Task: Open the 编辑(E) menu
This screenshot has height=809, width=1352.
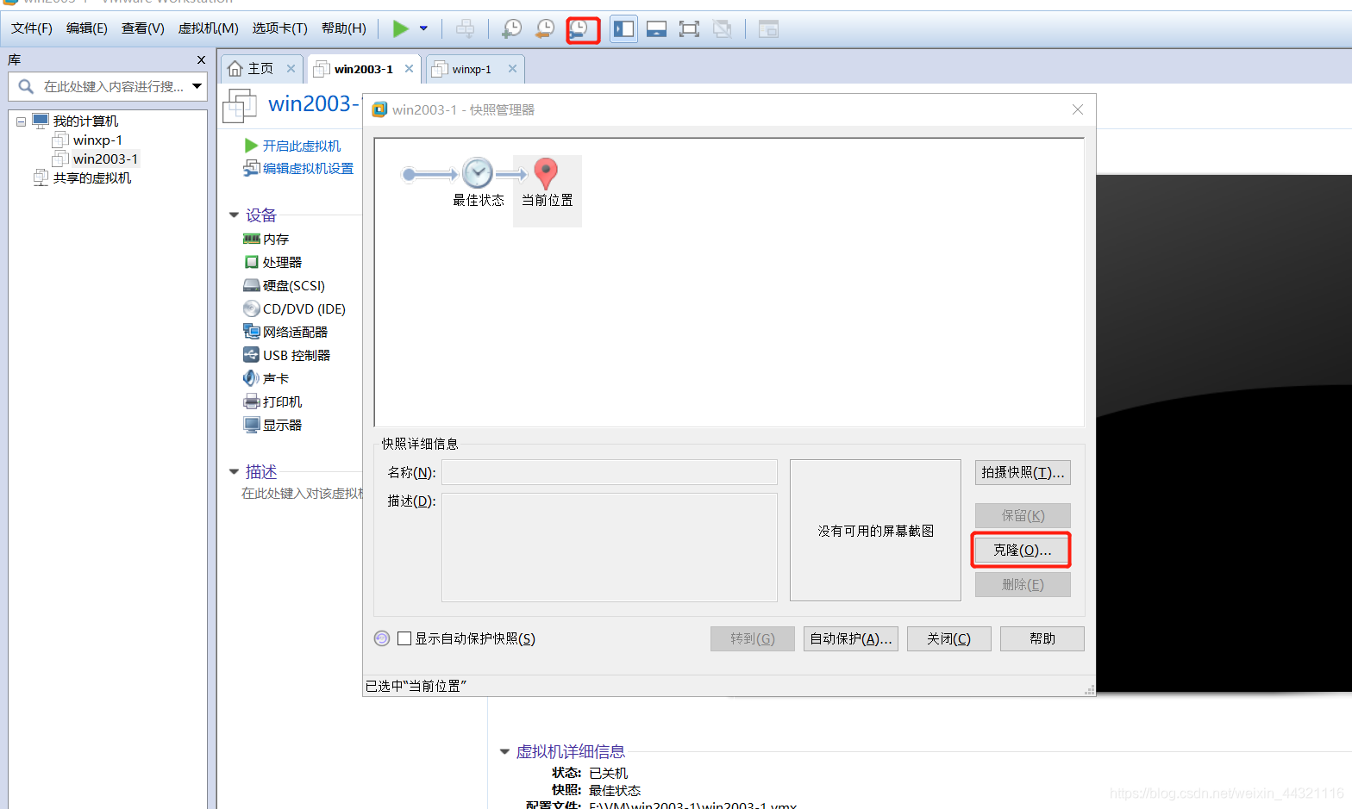Action: coord(87,28)
